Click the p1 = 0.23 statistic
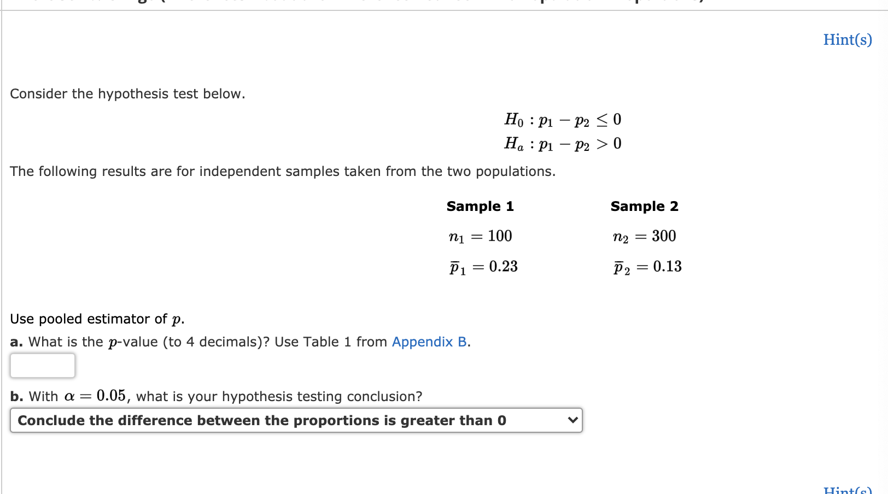 coord(483,267)
